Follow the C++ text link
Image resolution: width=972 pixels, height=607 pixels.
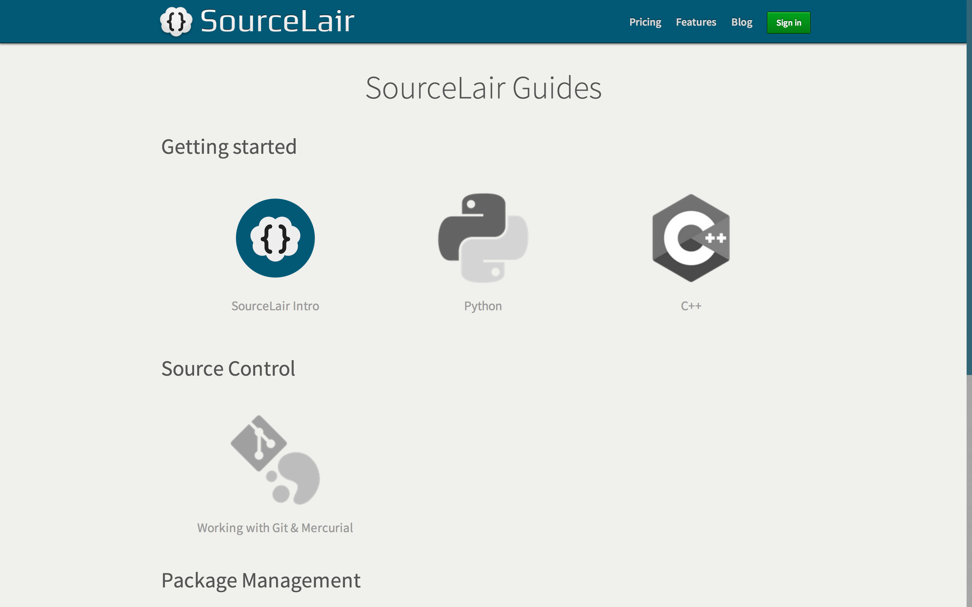coord(691,306)
